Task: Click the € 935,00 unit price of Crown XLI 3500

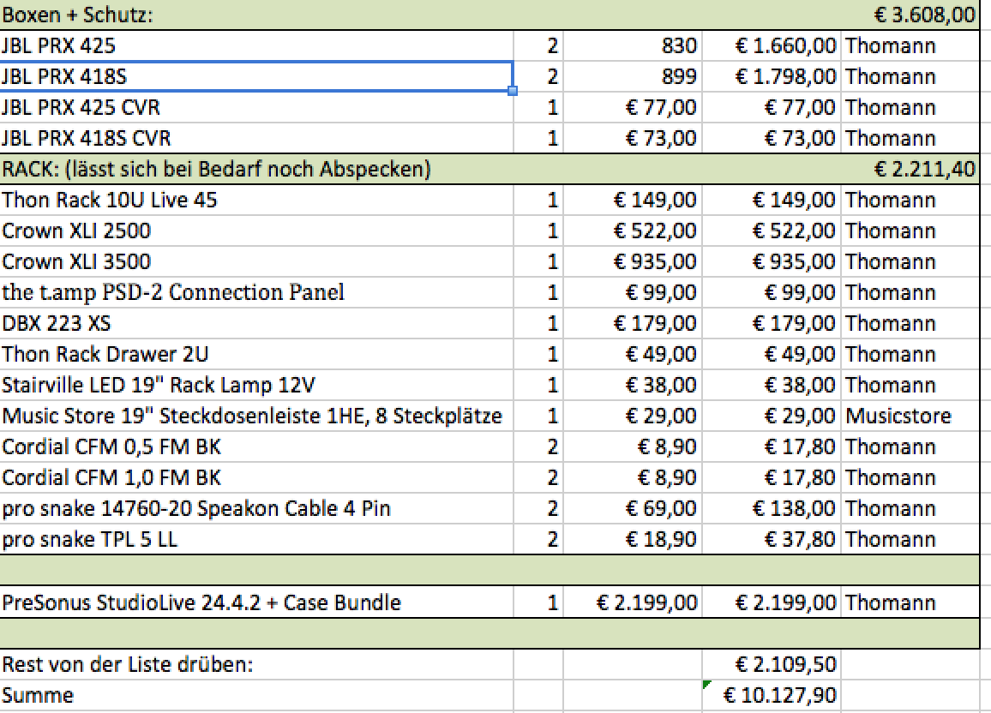Action: point(632,261)
